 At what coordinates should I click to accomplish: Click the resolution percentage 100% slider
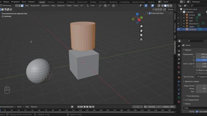click(202, 60)
